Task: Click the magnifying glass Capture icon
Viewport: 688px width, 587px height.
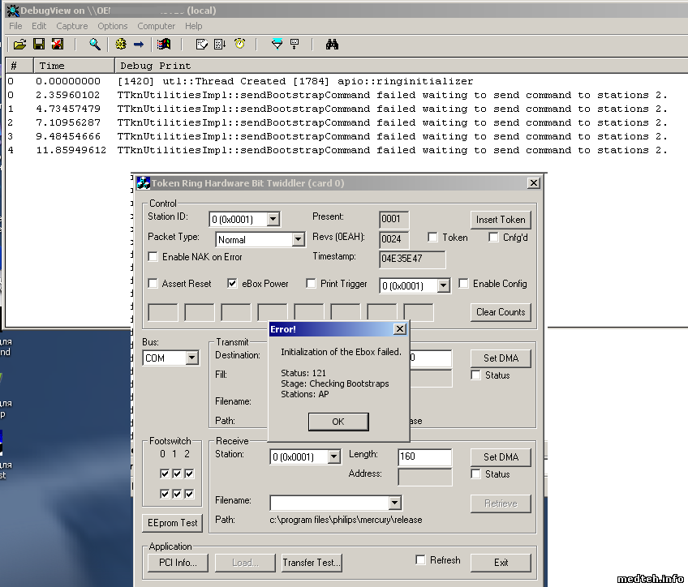Action: pos(95,44)
